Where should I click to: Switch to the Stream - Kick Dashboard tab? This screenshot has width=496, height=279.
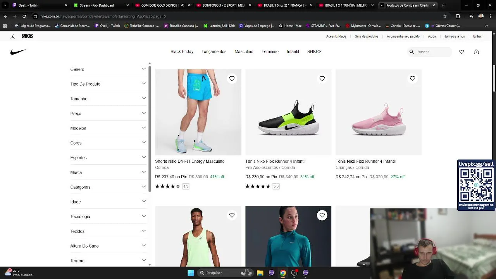pyautogui.click(x=101, y=5)
